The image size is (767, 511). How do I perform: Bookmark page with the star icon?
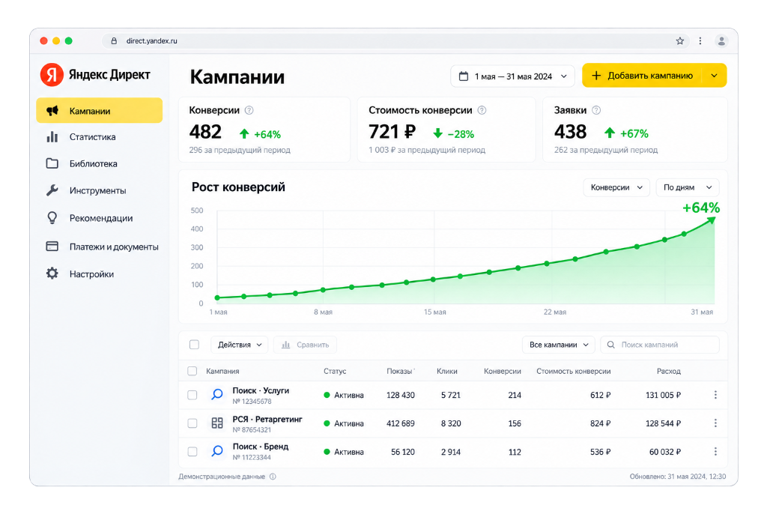pyautogui.click(x=680, y=41)
